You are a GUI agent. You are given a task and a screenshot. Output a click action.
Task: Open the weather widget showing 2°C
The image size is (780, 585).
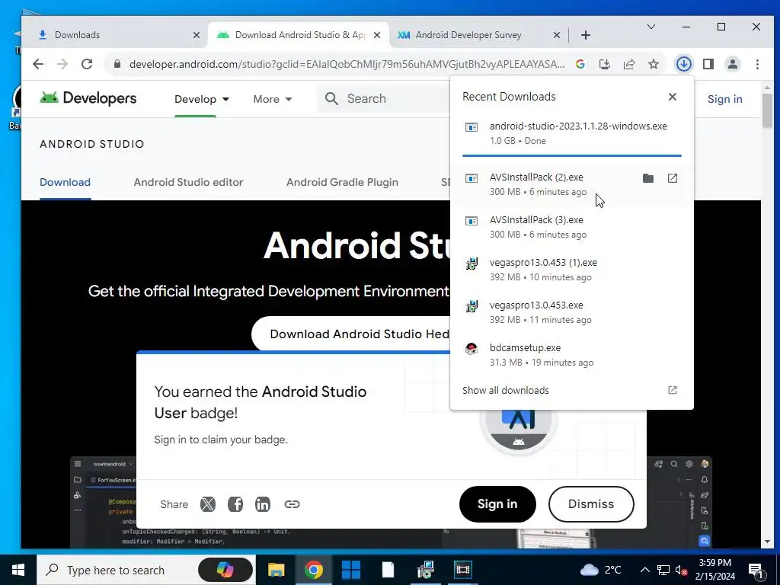coord(600,570)
